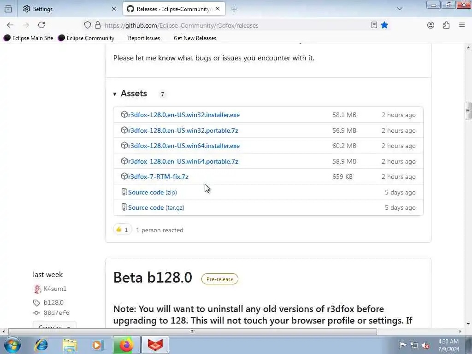Click the 58.1 MB size text
This screenshot has width=472, height=354.
(x=344, y=115)
